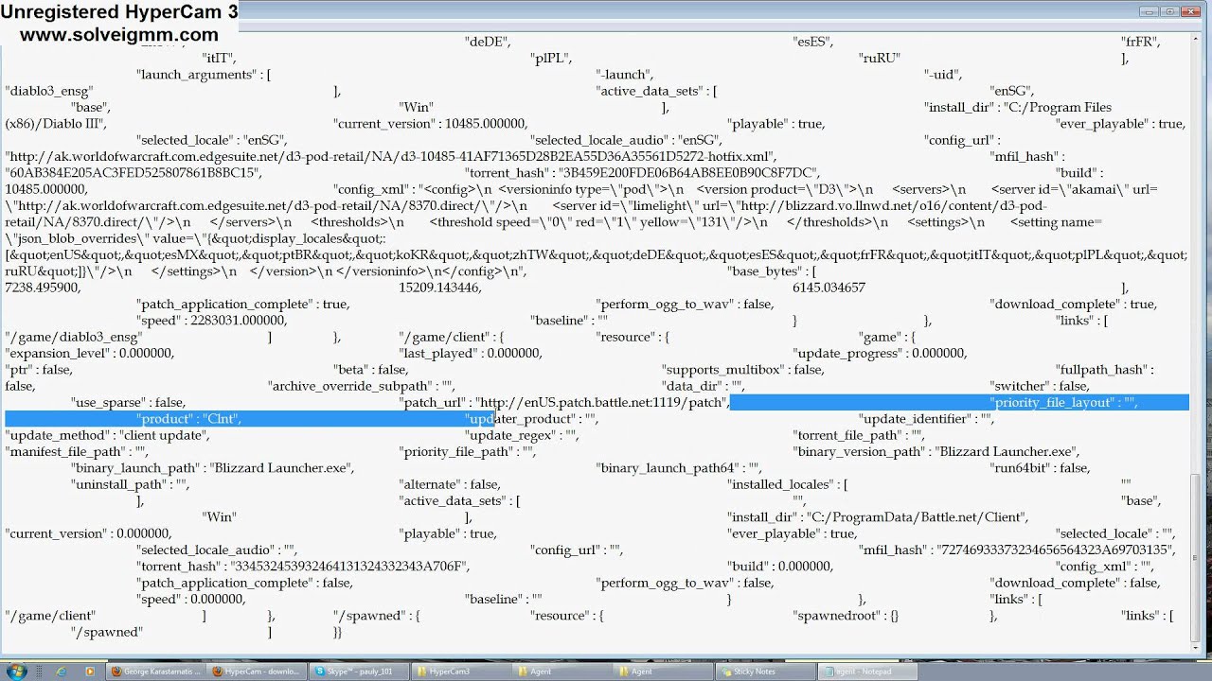
Task: Switch to George Karastamatis Firefox window
Action: [x=155, y=672]
